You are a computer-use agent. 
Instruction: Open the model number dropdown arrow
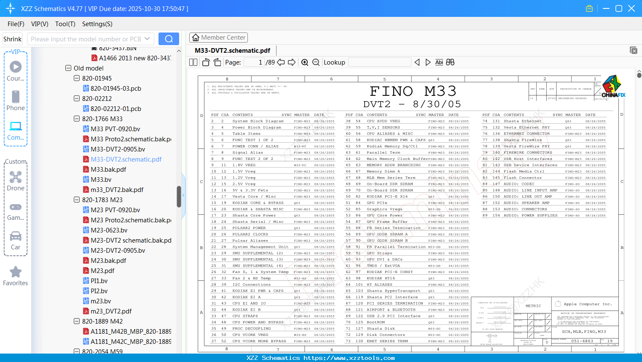coord(147,39)
